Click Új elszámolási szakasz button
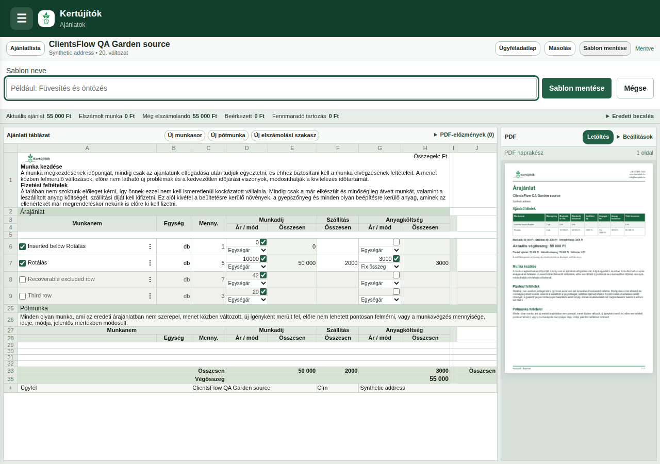Viewport: 660px width, 464px height. tap(285, 136)
